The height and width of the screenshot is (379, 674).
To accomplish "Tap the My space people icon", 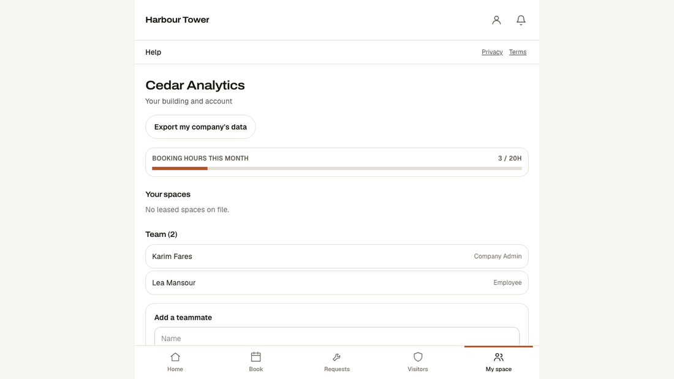I will tap(499, 357).
